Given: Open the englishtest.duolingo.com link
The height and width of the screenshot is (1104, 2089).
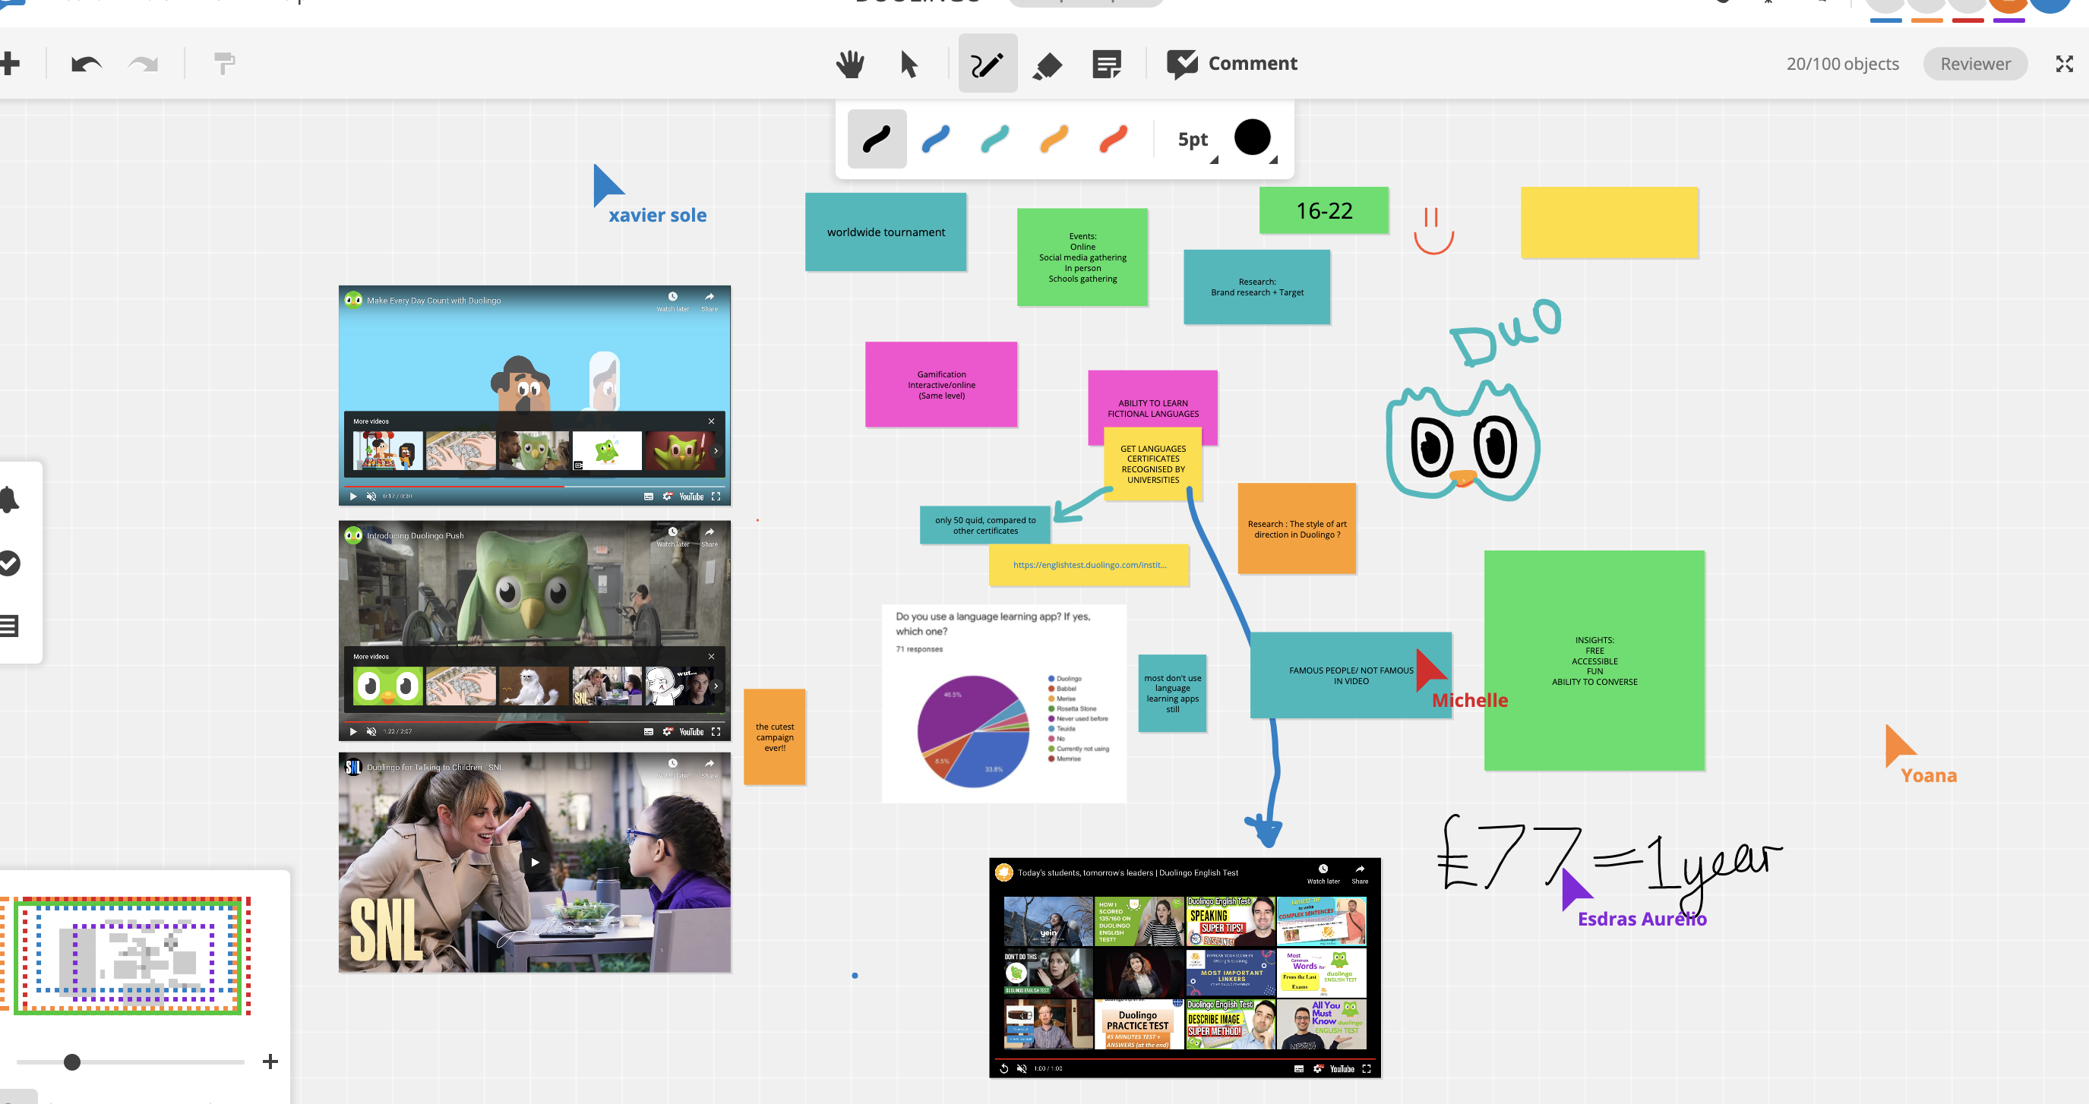Looking at the screenshot, I should coord(1089,565).
